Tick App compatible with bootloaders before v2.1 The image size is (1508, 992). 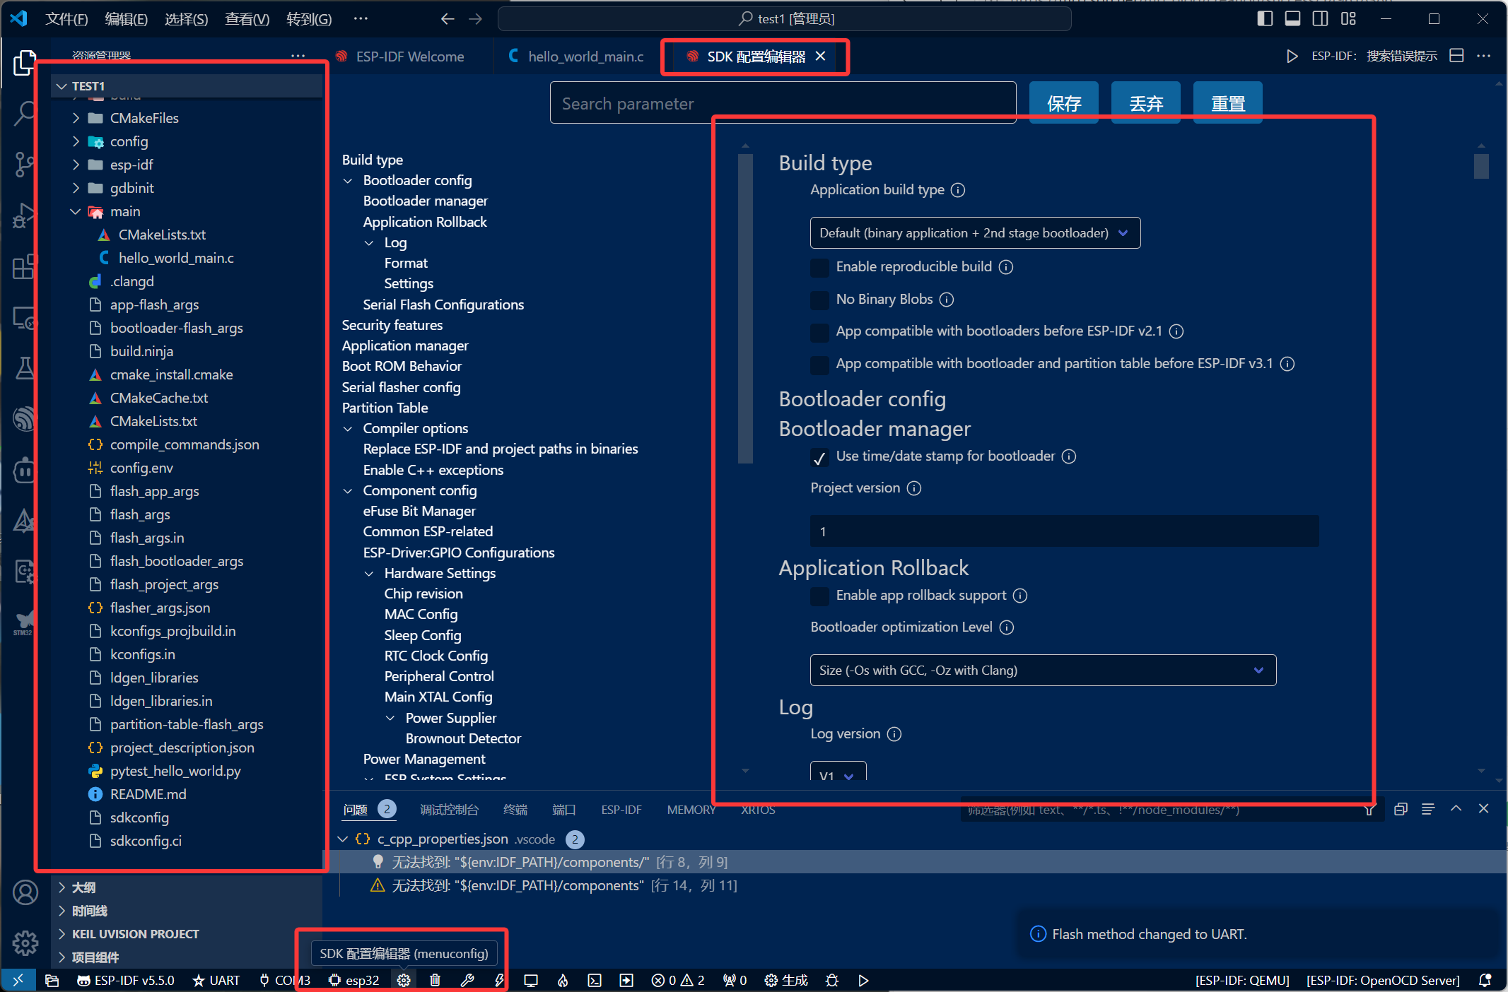(x=819, y=331)
